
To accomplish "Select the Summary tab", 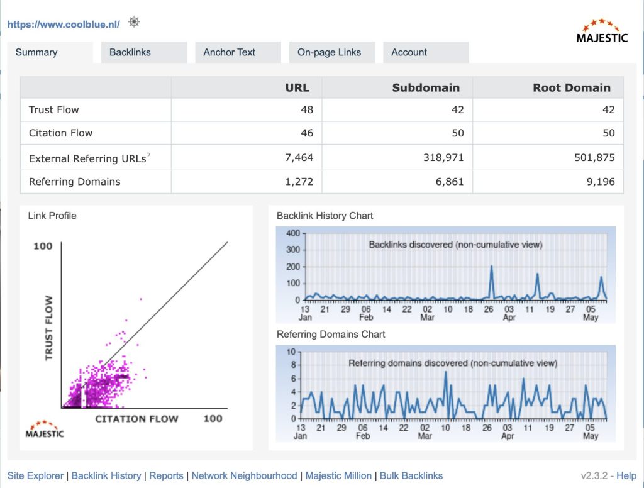I will pos(50,52).
